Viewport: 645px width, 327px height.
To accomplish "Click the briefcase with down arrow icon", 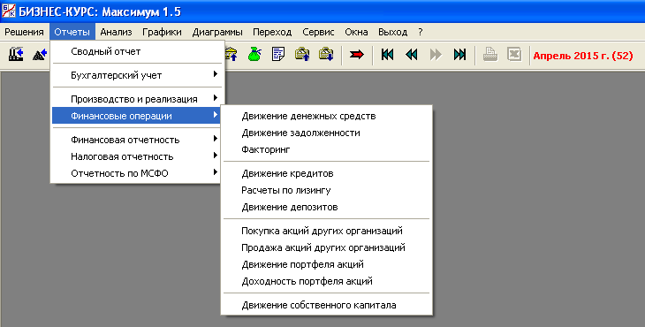I will point(326,54).
